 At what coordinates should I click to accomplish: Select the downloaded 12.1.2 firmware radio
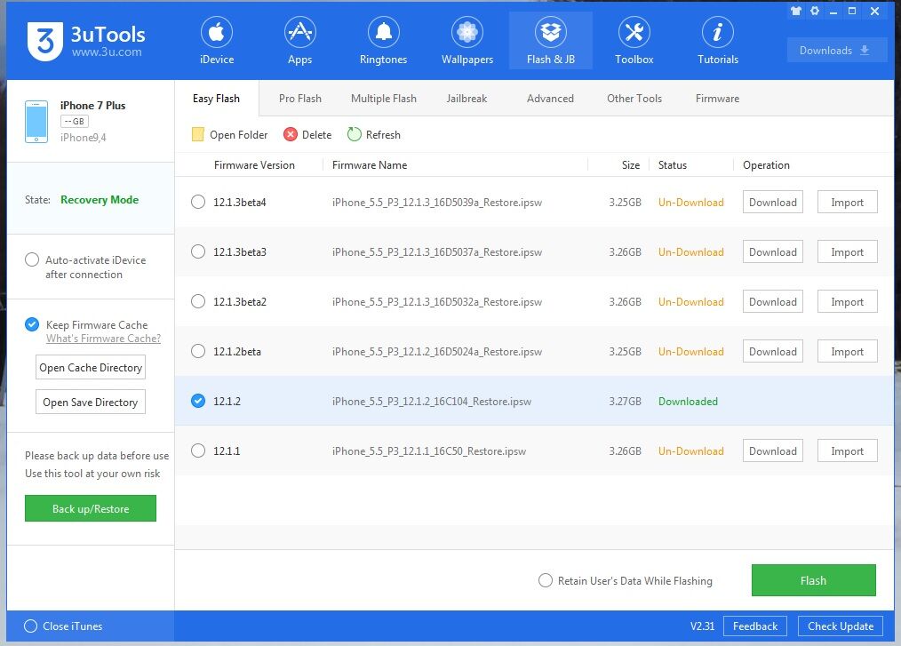[198, 401]
